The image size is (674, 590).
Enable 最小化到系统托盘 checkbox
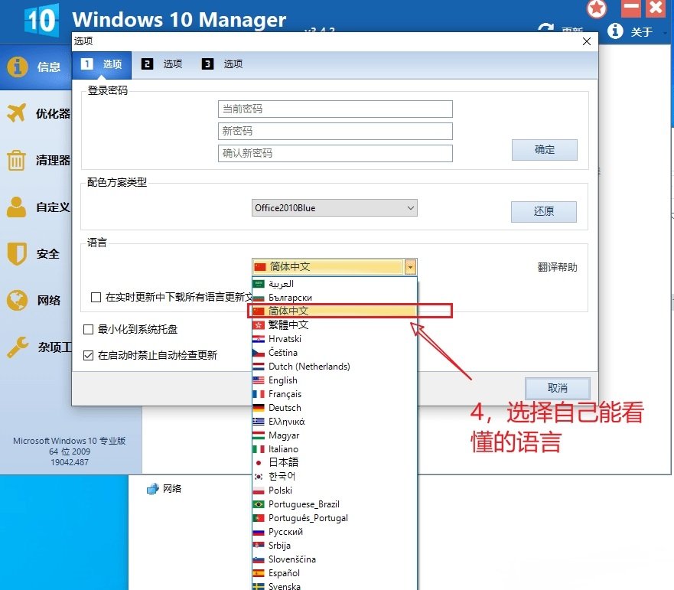(88, 329)
